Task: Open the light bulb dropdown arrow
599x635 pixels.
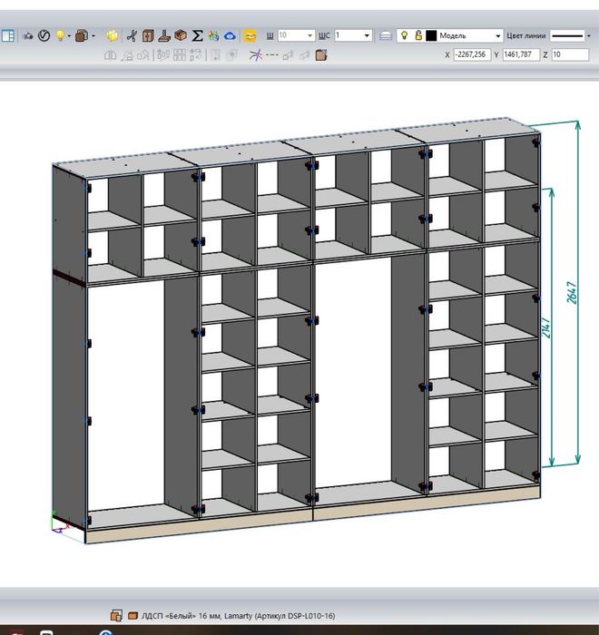Action: (x=69, y=36)
